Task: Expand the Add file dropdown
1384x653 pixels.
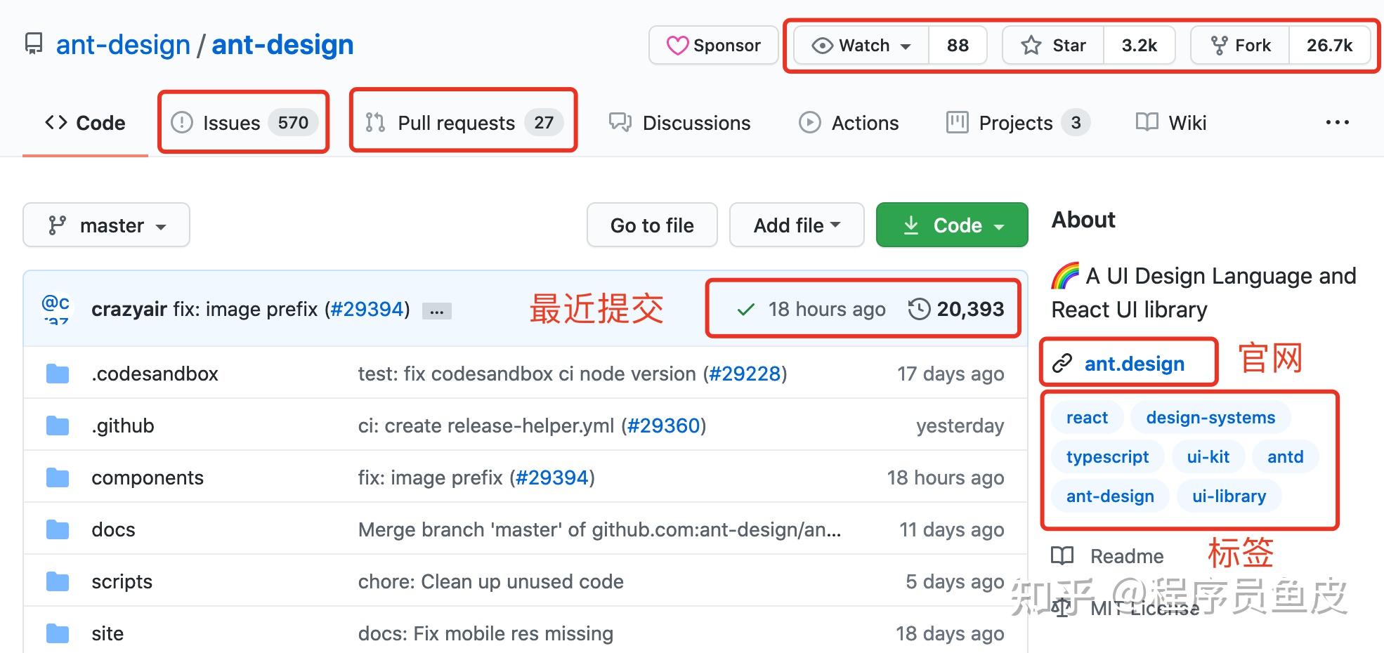Action: (797, 225)
